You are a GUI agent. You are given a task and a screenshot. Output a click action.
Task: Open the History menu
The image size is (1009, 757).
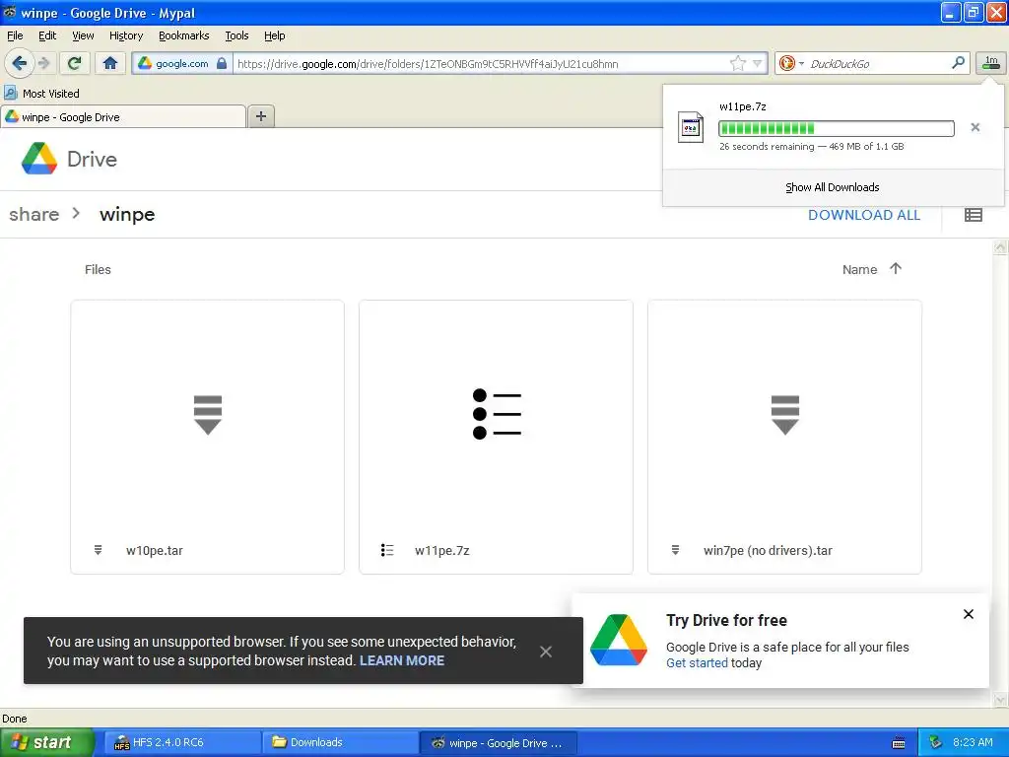point(125,35)
